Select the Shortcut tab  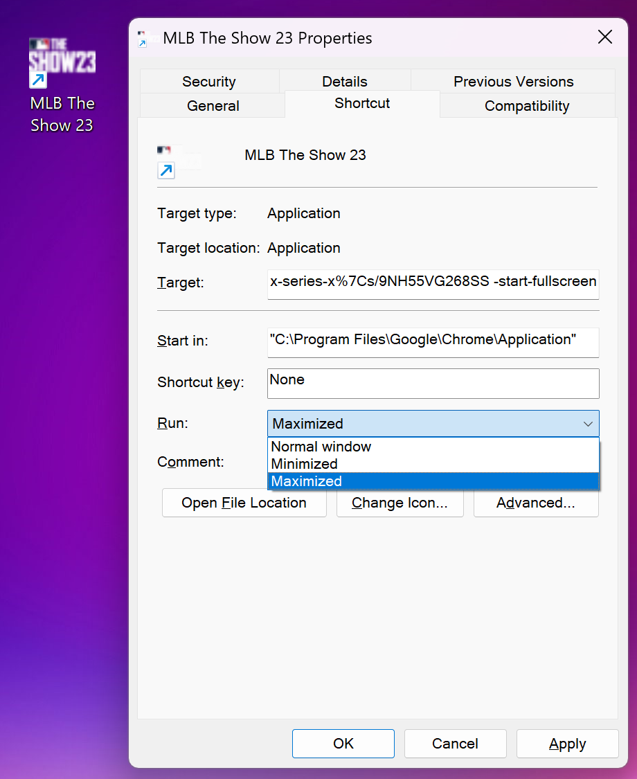[362, 103]
